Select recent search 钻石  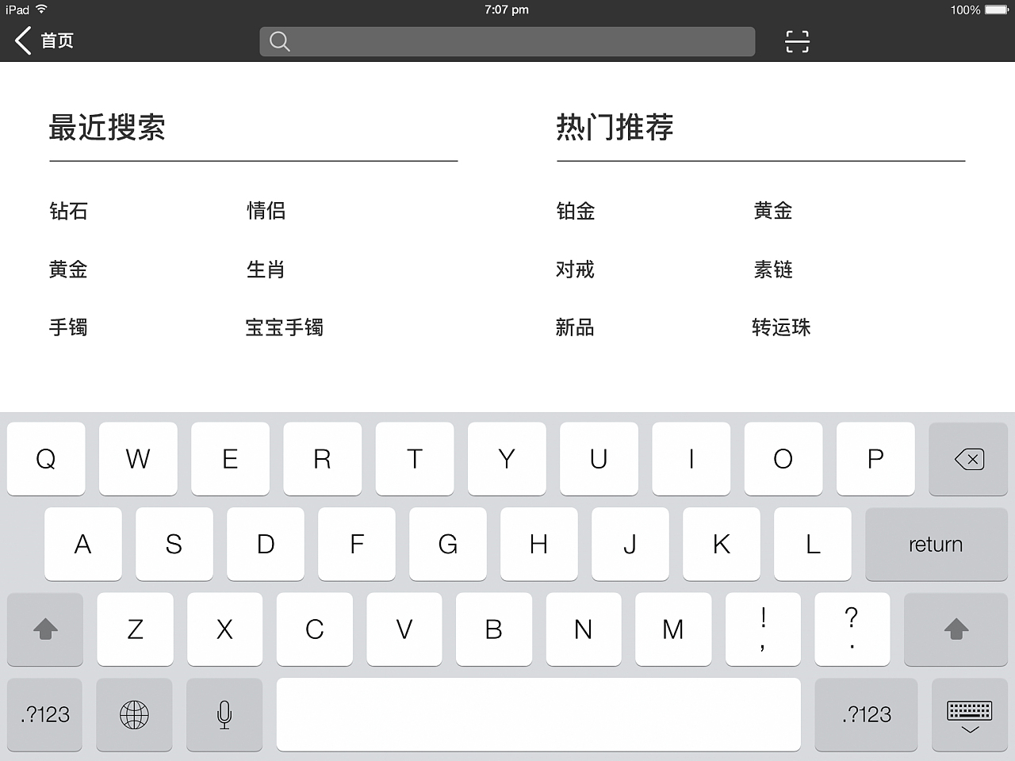tap(68, 211)
